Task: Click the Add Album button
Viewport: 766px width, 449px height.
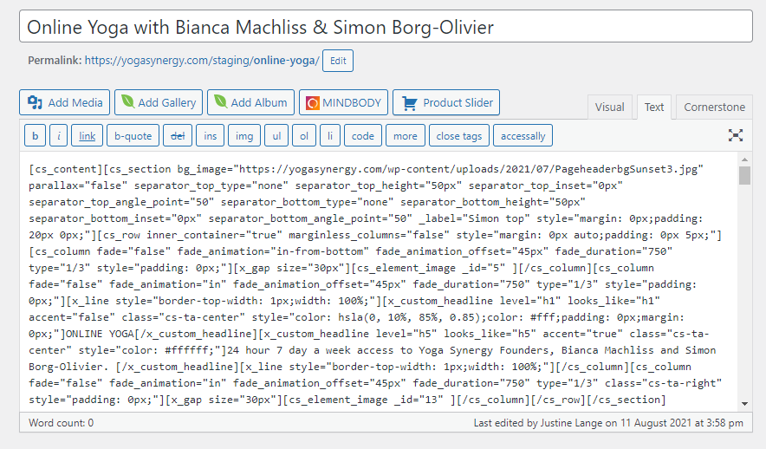Action: pos(250,102)
